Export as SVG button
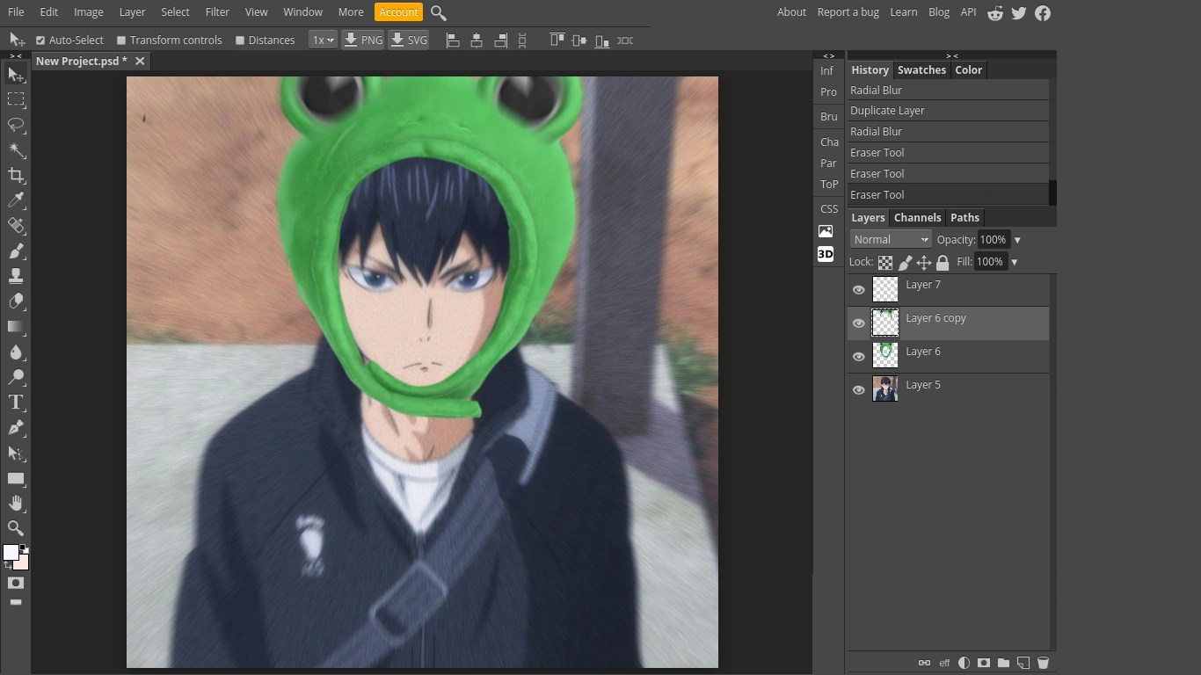 [409, 40]
